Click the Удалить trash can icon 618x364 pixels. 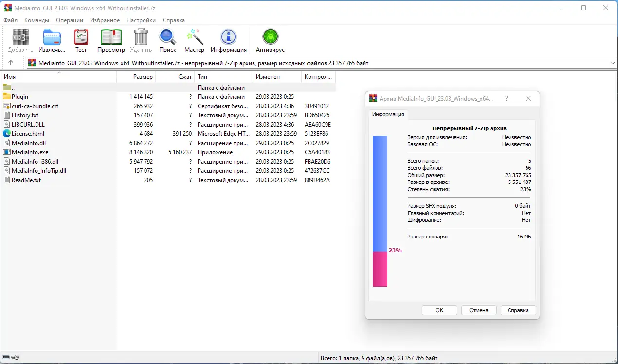[141, 37]
